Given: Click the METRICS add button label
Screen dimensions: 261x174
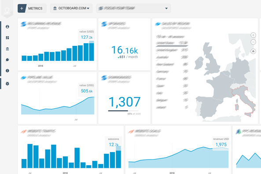Looking at the screenshot, I should (35, 8).
